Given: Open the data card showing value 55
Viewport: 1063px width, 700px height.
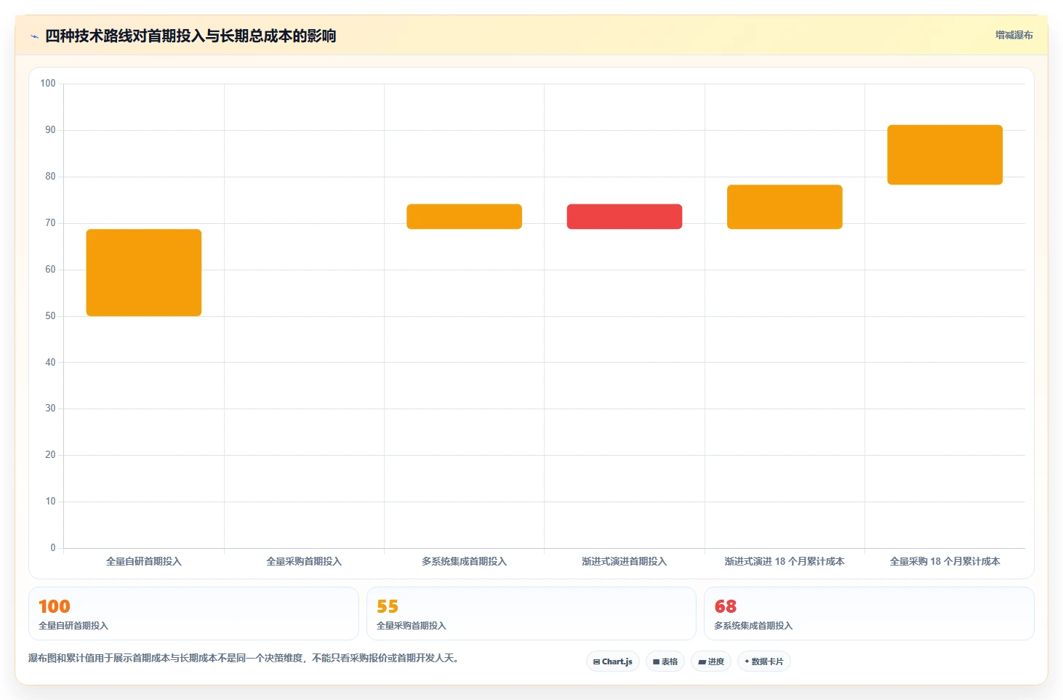Looking at the screenshot, I should [x=531, y=613].
